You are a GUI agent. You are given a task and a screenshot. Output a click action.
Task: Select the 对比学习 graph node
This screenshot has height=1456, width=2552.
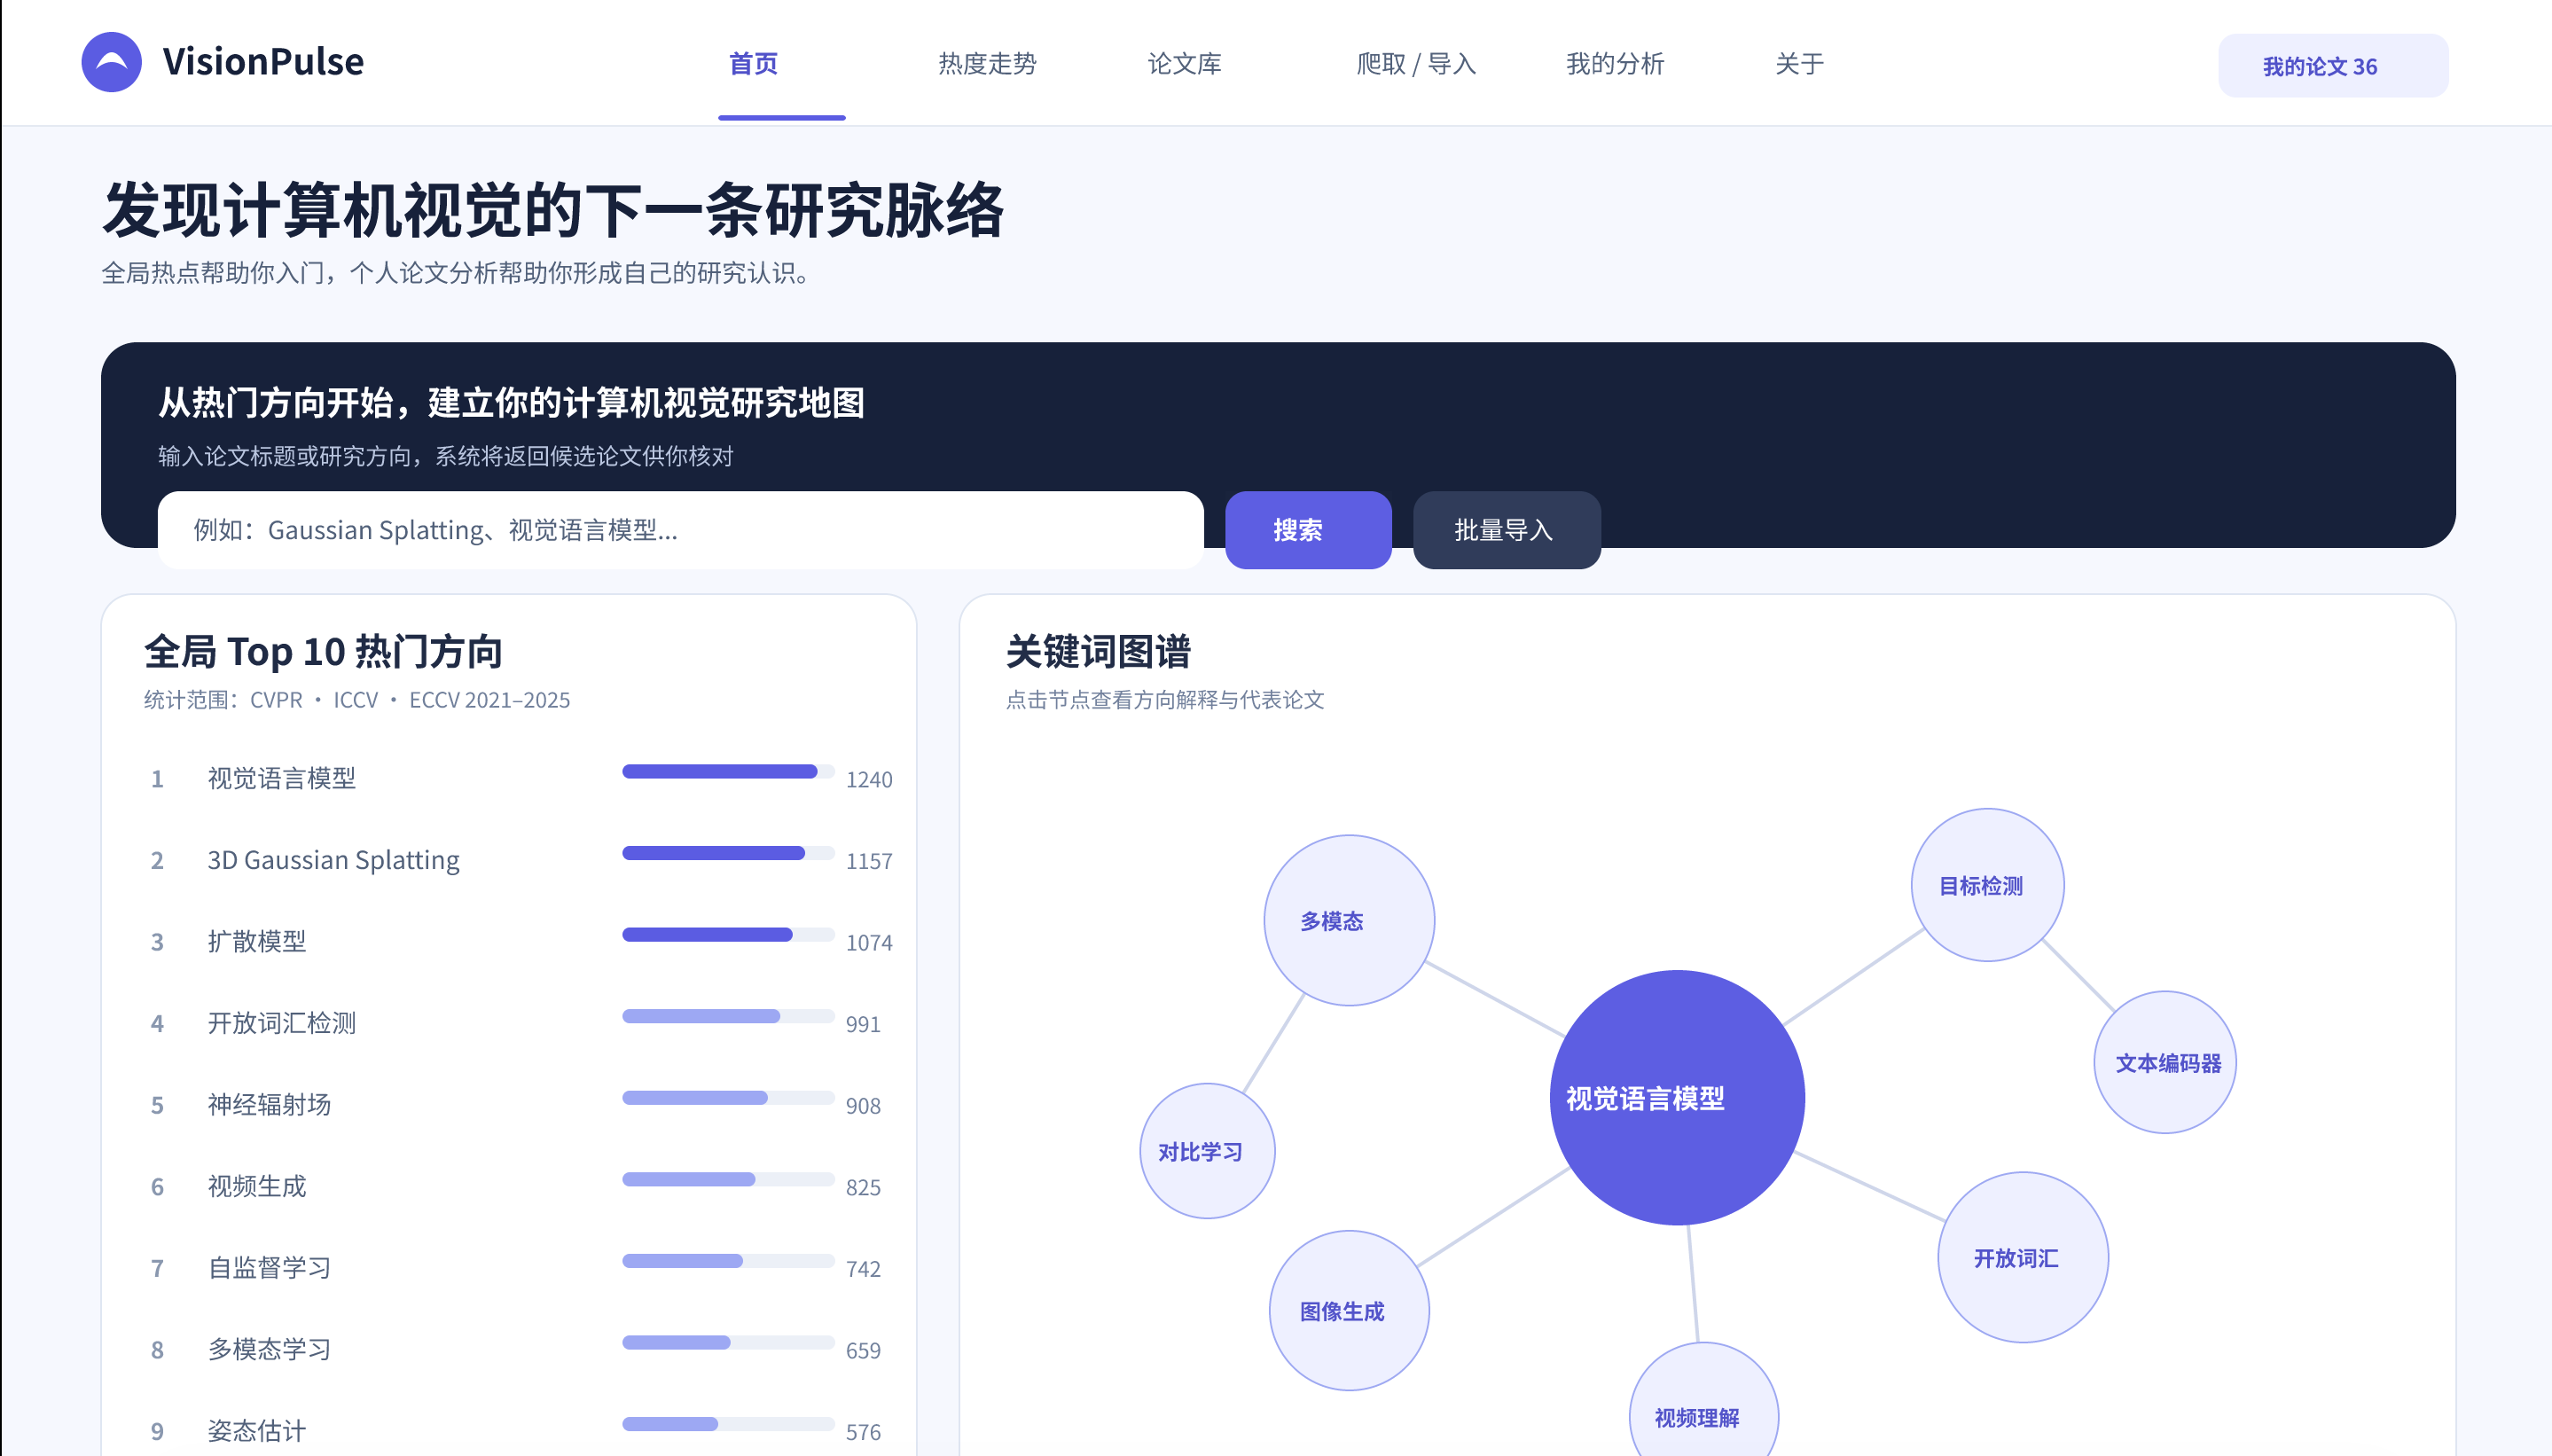(x=1207, y=1151)
